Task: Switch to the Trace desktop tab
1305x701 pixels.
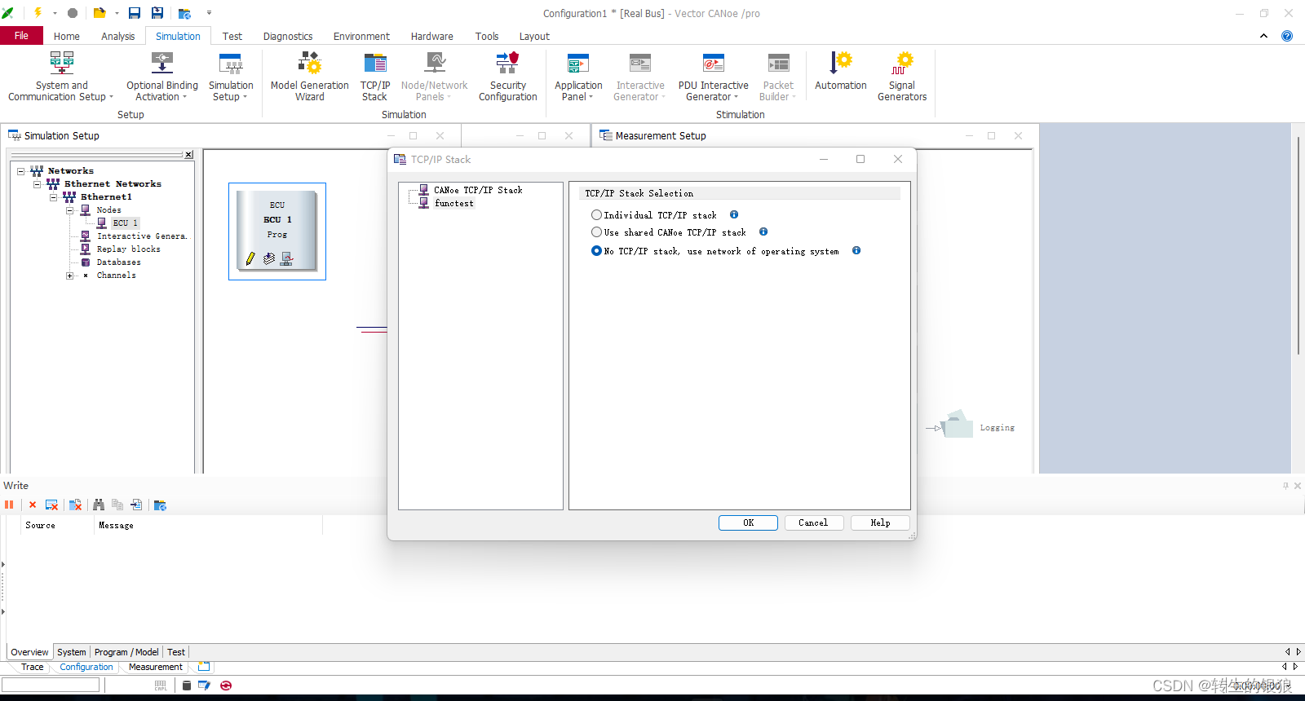Action: [33, 667]
